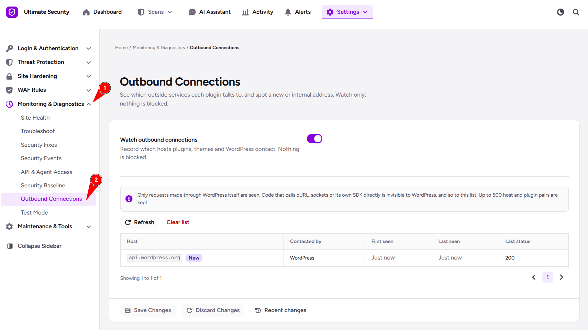
Task: Open search via magnifier icon
Action: point(576,12)
